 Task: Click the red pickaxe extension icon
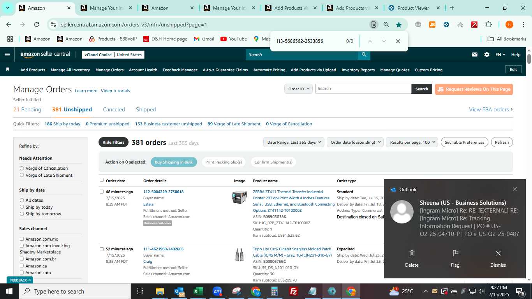(x=474, y=25)
